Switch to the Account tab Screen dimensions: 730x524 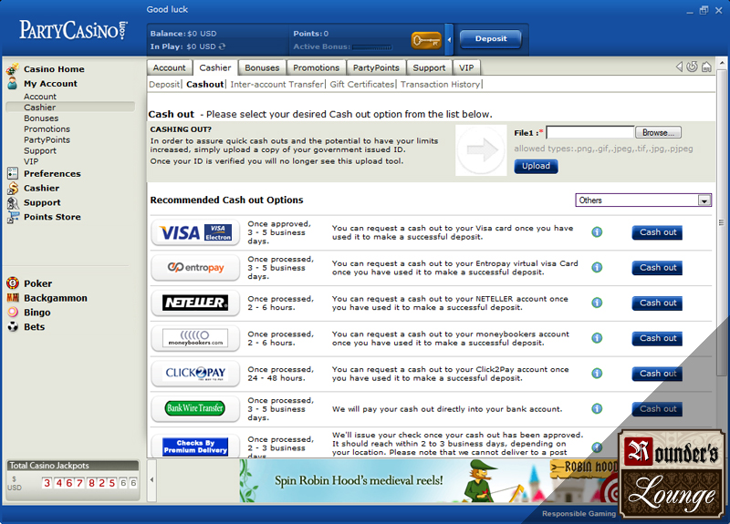pyautogui.click(x=169, y=67)
